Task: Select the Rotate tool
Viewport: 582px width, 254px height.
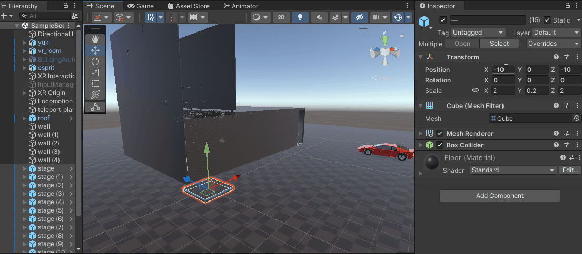Action: click(x=95, y=61)
